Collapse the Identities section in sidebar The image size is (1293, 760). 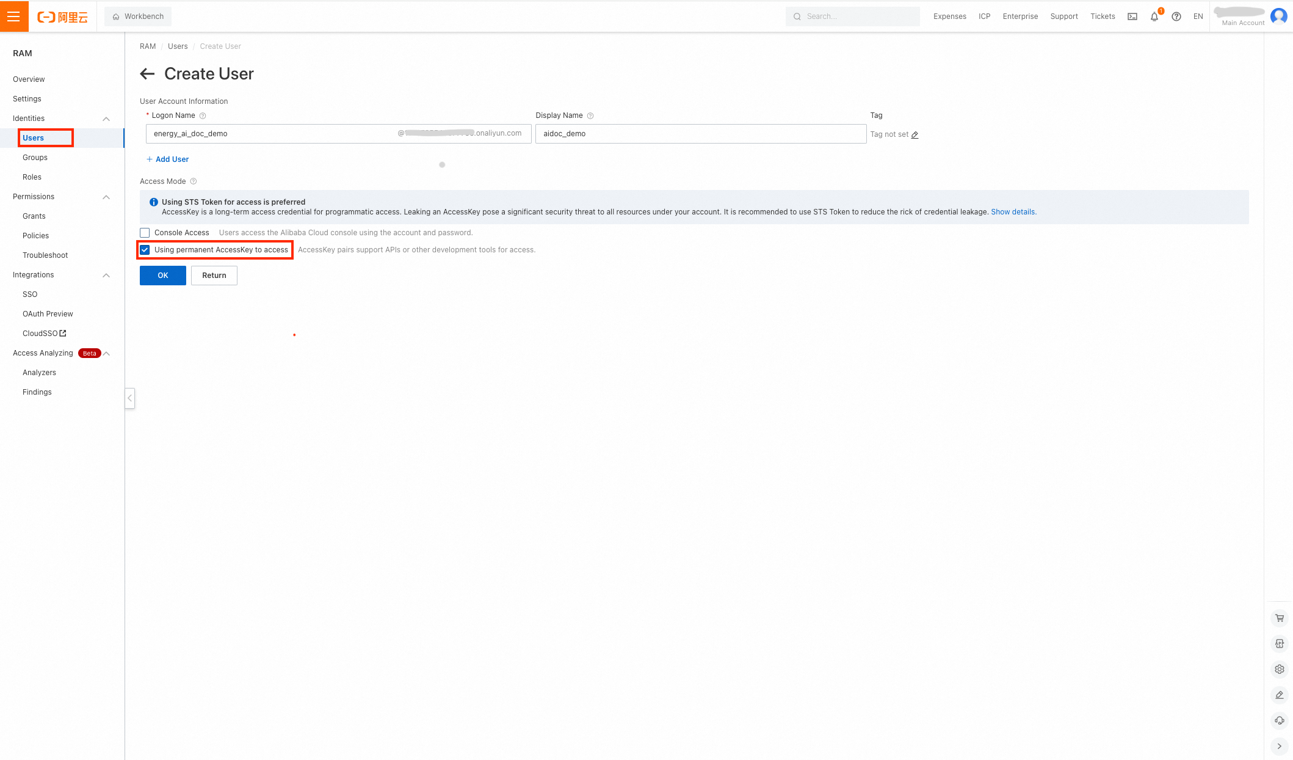click(x=106, y=119)
